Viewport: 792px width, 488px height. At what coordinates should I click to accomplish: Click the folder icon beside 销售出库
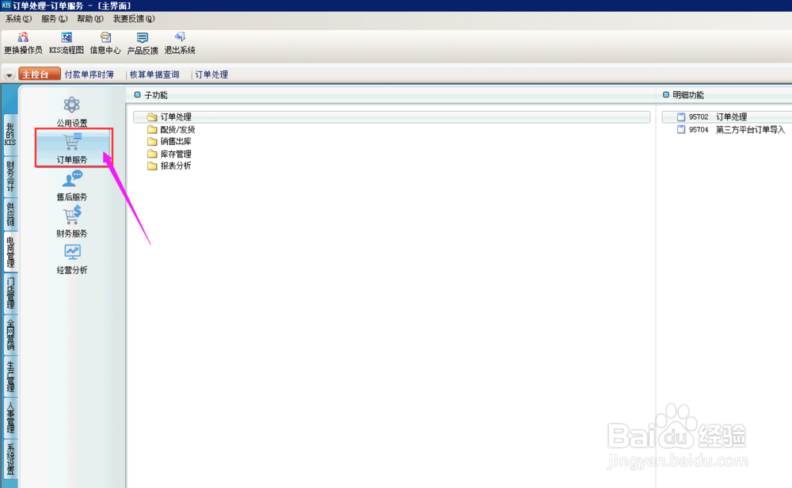[x=152, y=142]
